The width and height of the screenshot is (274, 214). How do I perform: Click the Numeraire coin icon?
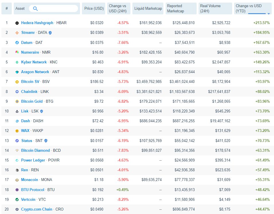17,52
